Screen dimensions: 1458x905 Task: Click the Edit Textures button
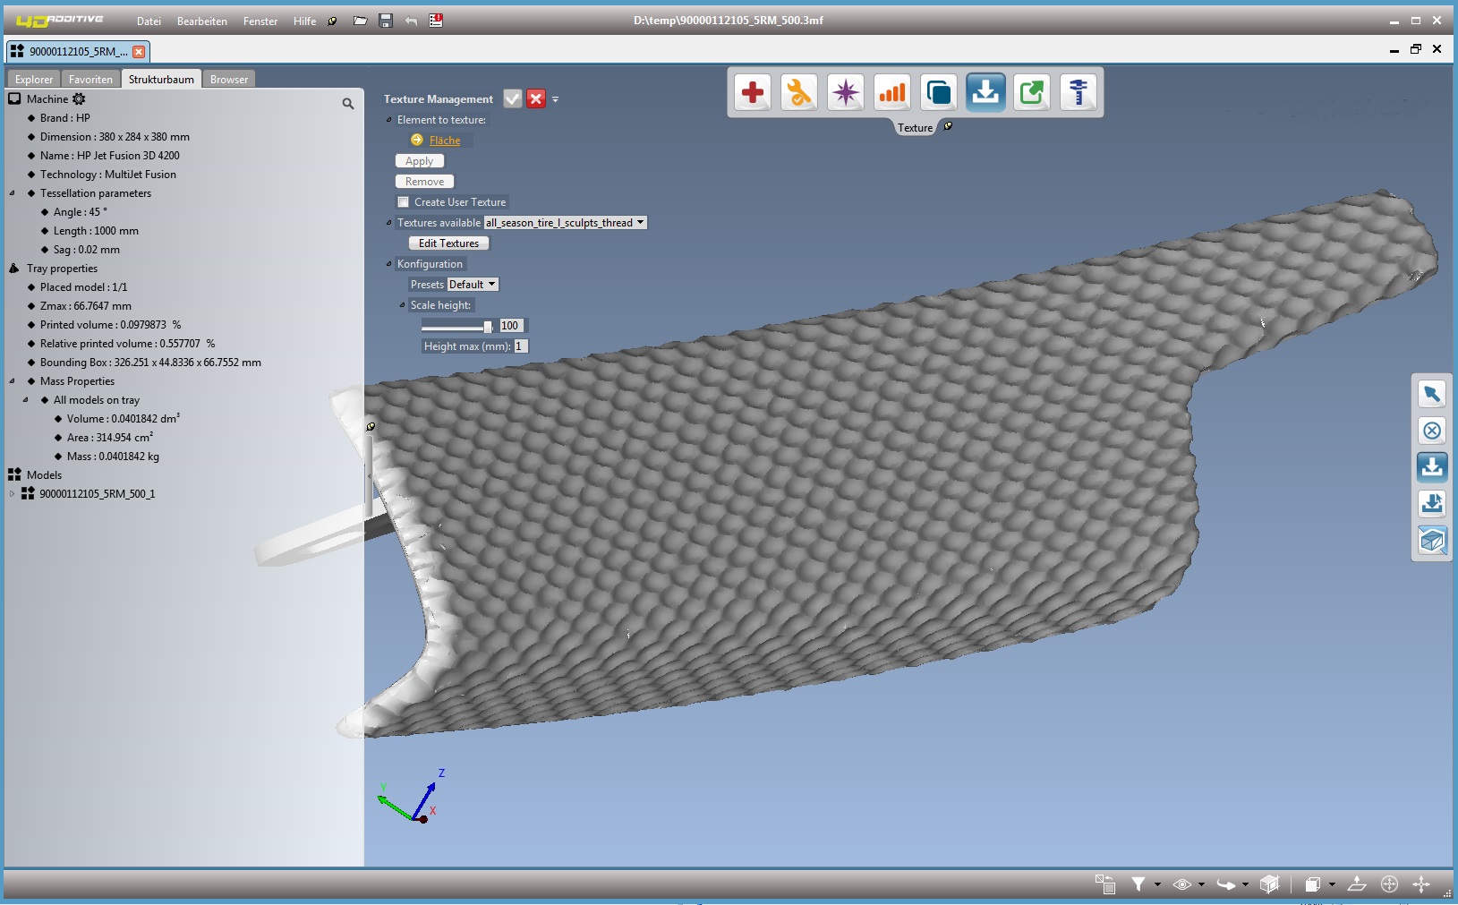click(448, 243)
